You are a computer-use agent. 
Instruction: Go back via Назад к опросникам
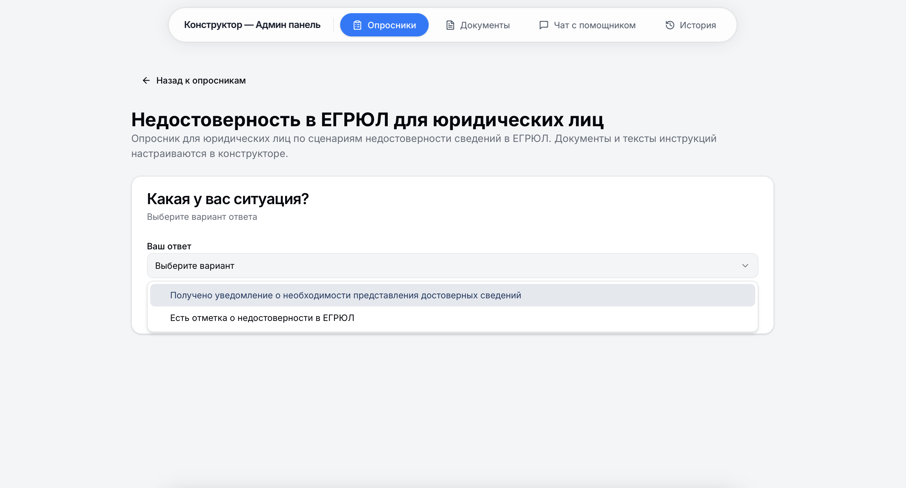(194, 81)
